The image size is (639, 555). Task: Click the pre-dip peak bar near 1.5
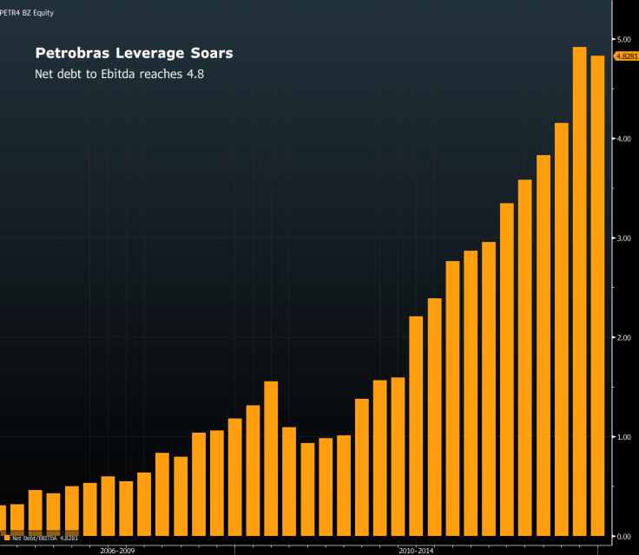point(271,458)
